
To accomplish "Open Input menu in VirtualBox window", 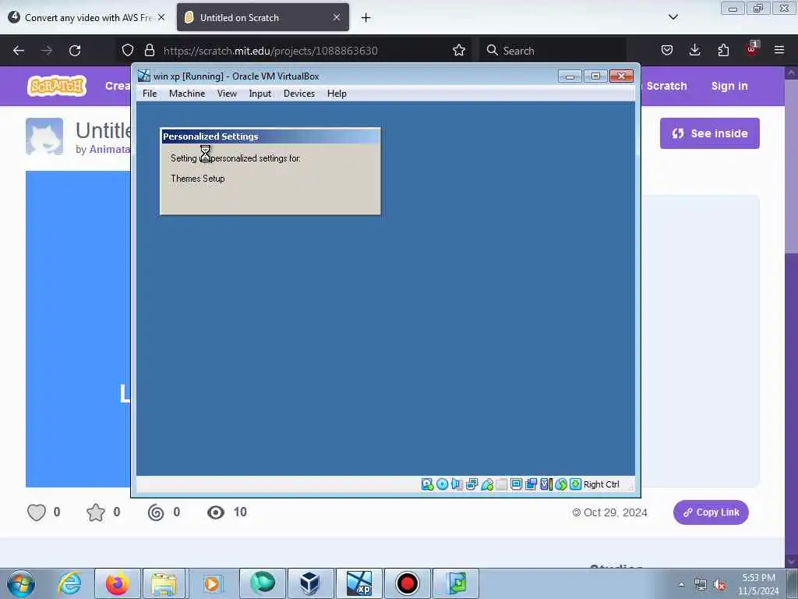I will click(260, 94).
